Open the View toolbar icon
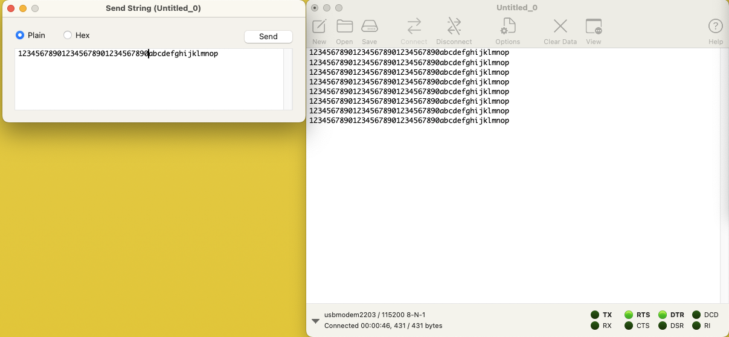 point(594,27)
